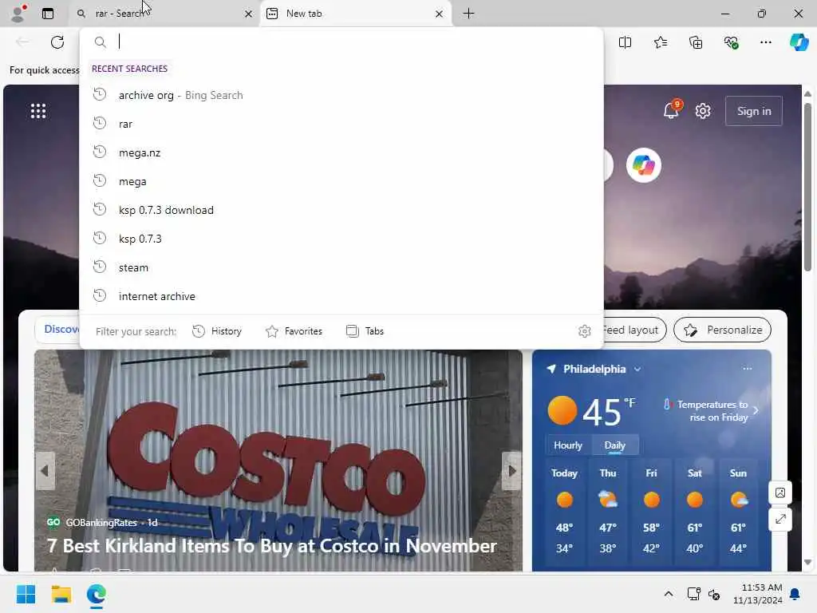Select recent search 'archive org'
The height and width of the screenshot is (613, 817).
coord(341,95)
